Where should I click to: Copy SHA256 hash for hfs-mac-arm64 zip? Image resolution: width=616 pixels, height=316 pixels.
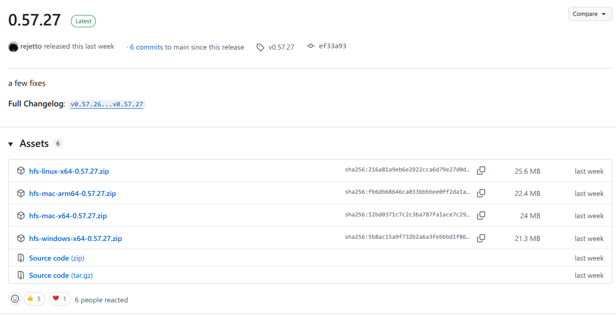(481, 193)
